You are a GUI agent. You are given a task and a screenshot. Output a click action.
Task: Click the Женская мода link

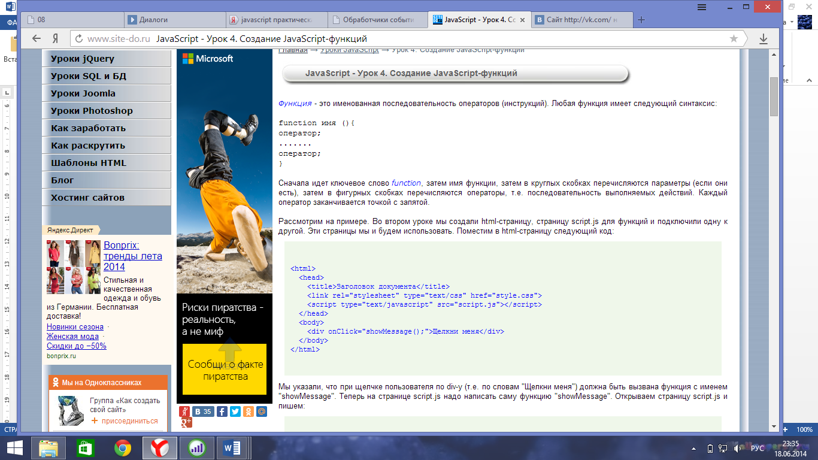[72, 337]
